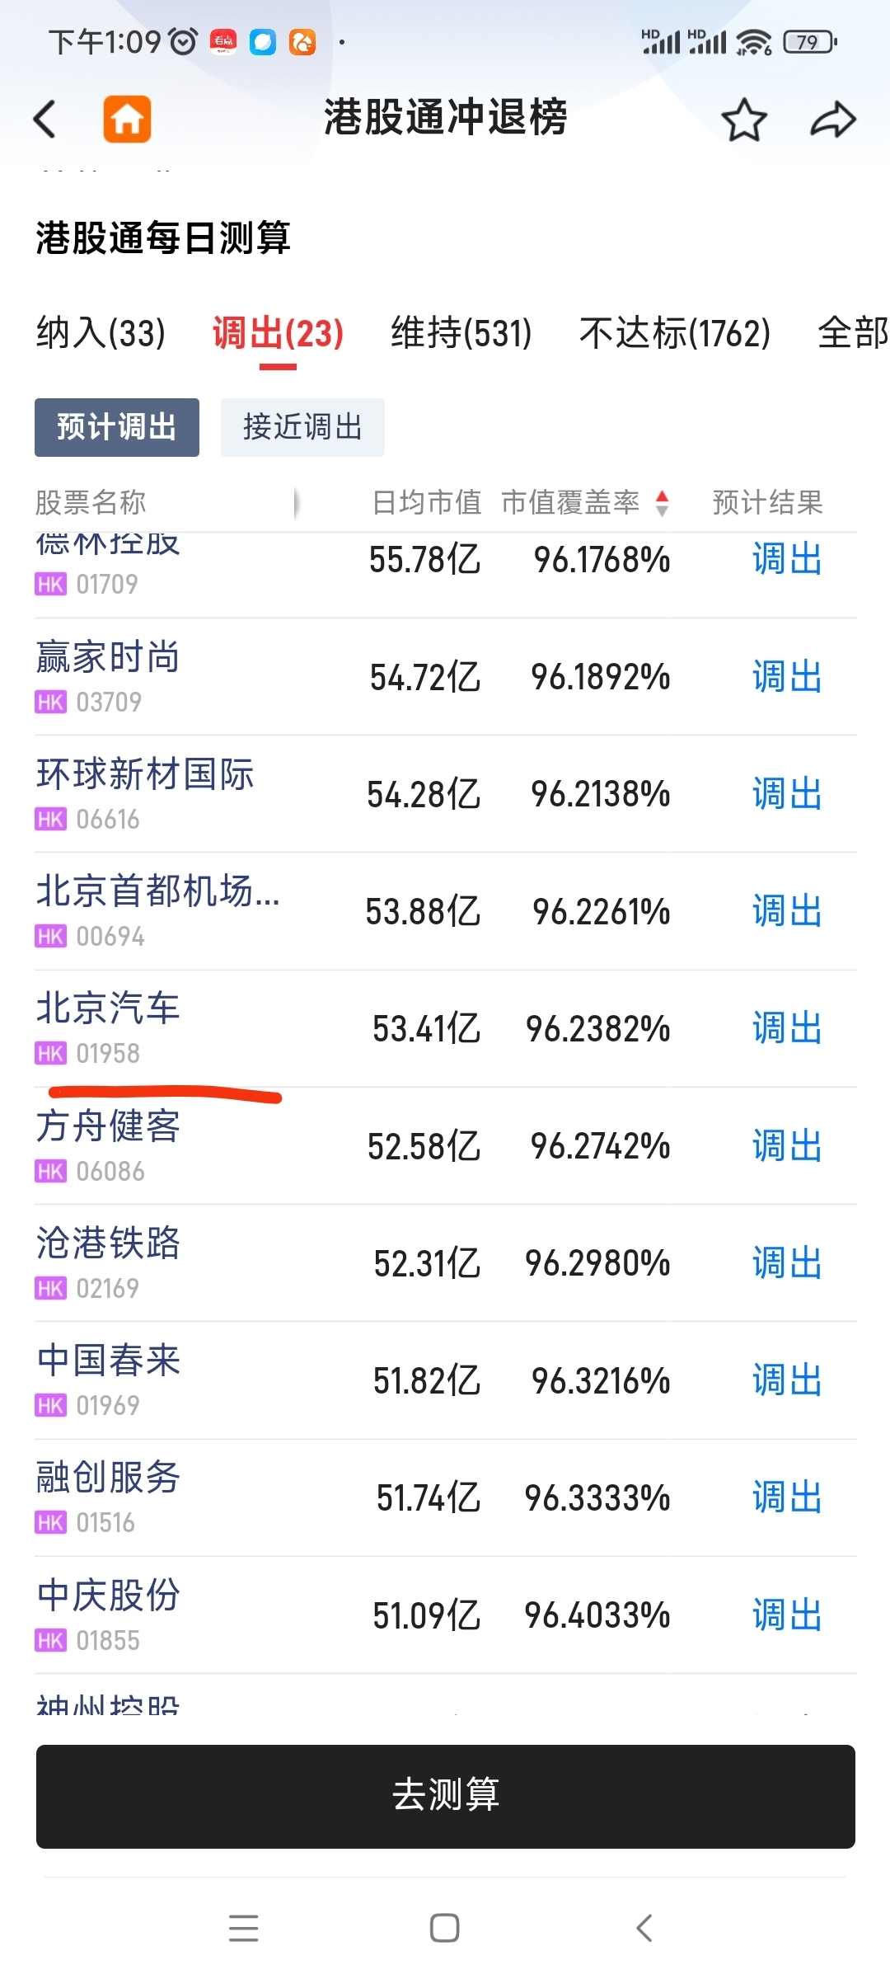Open 赢家时尚 stock details

click(446, 677)
